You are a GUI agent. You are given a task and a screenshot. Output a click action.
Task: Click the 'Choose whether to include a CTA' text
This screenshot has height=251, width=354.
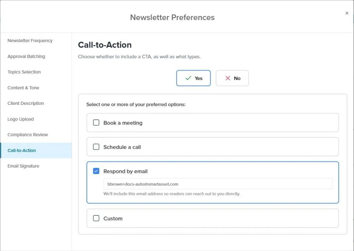pos(139,57)
